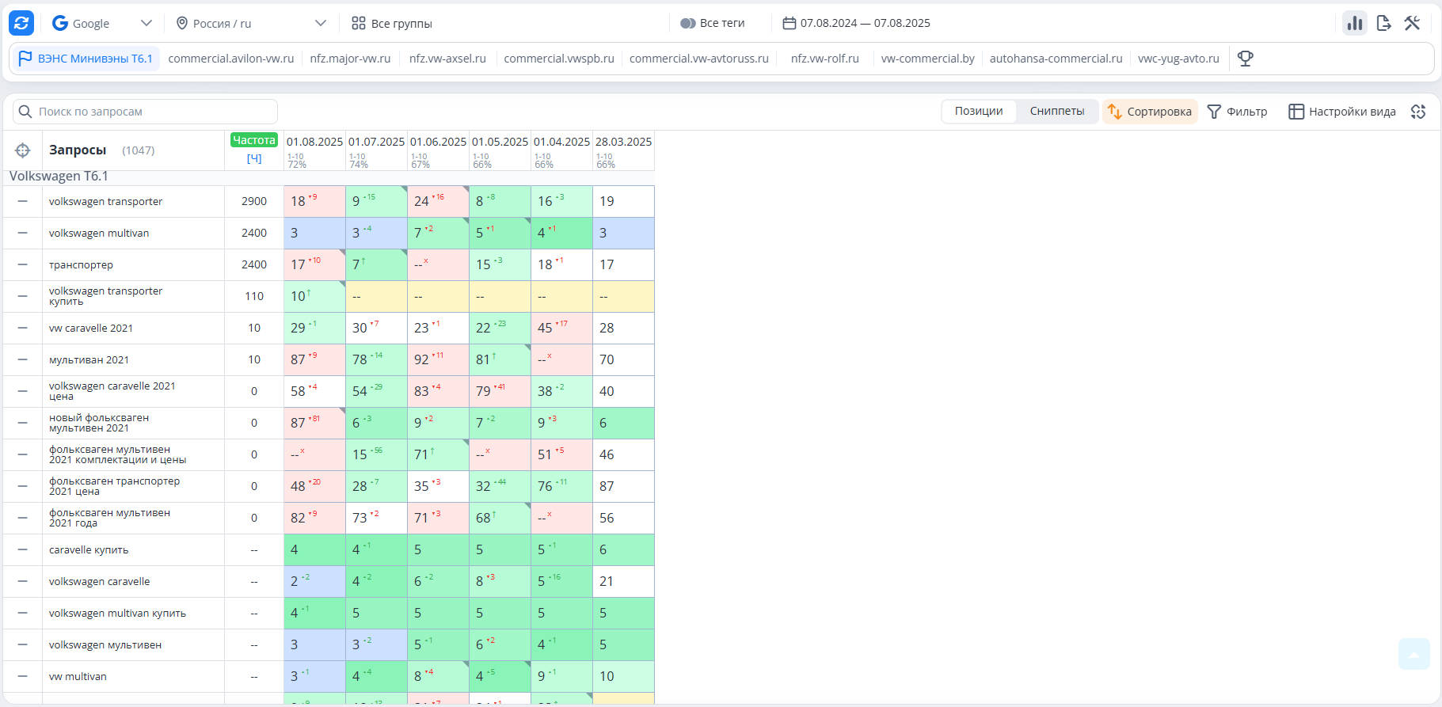Select the фольксваген транспортер 2021 цена query
This screenshot has width=1442, height=707.
[114, 486]
